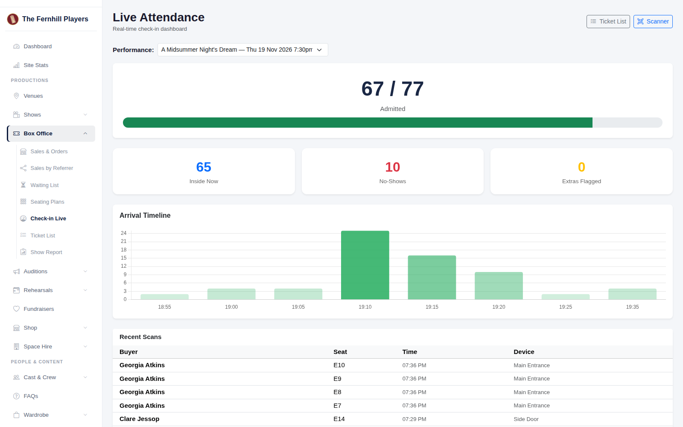The image size is (683, 427).
Task: Expand the Space Hire submenu chevron
Action: 85,347
